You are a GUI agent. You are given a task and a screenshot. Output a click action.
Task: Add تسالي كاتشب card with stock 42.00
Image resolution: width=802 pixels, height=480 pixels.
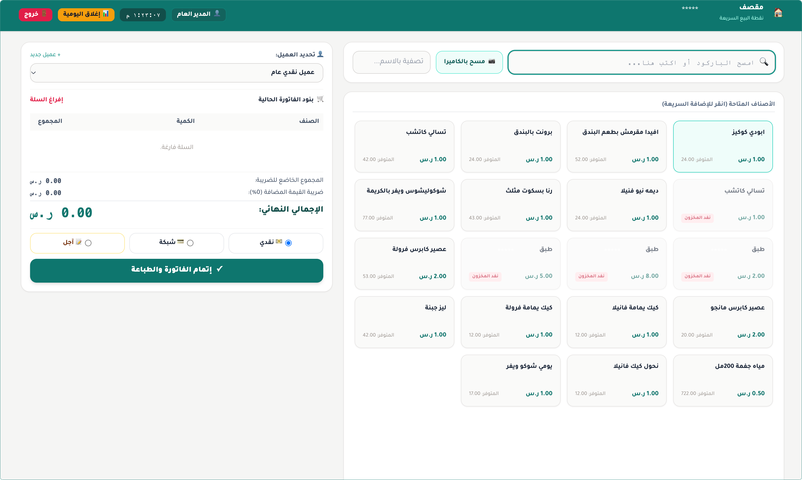coord(405,146)
